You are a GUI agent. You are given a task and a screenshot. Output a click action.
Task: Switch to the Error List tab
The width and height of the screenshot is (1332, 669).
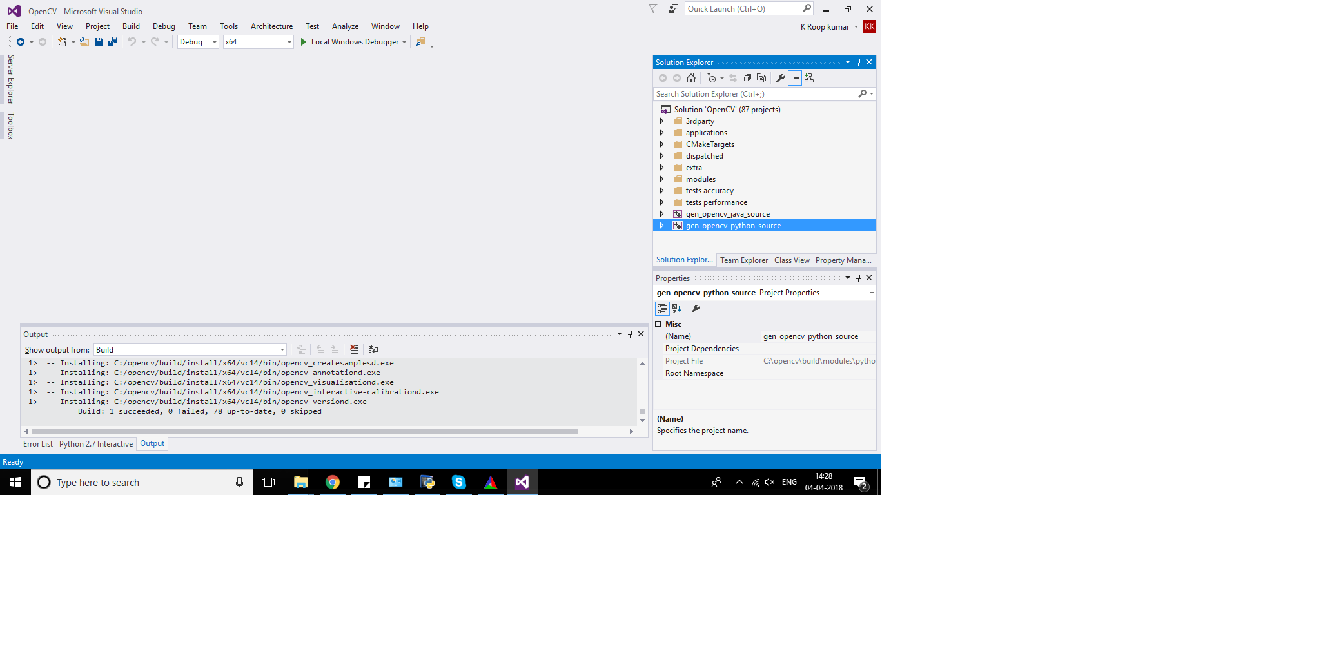tap(38, 444)
